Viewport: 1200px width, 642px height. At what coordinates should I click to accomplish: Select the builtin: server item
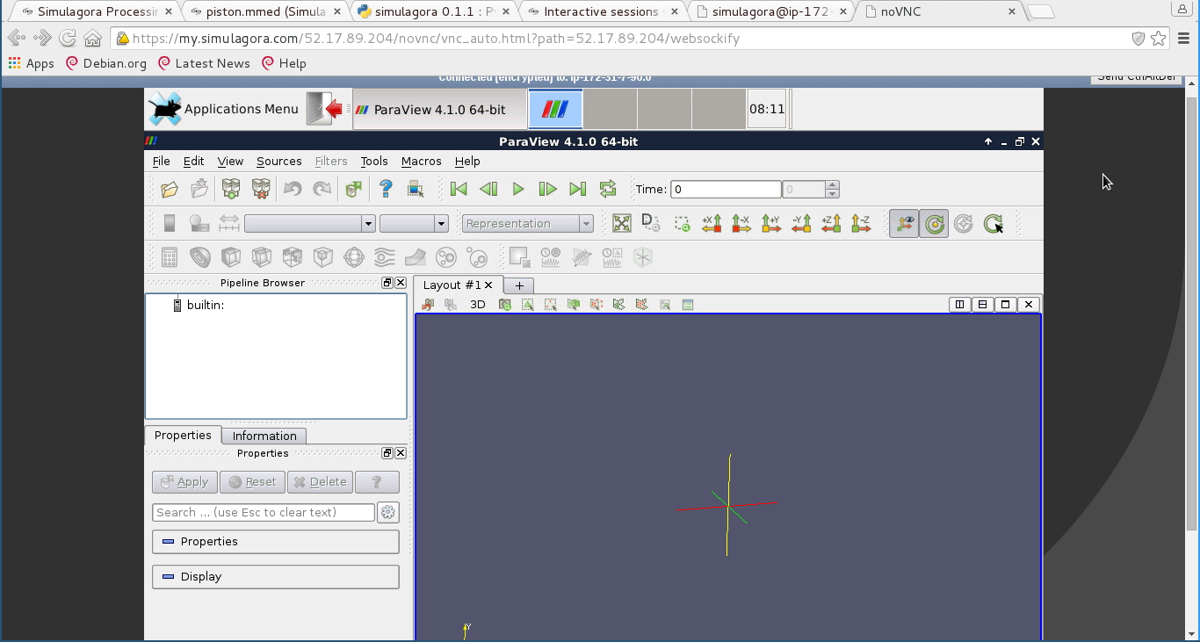point(205,306)
